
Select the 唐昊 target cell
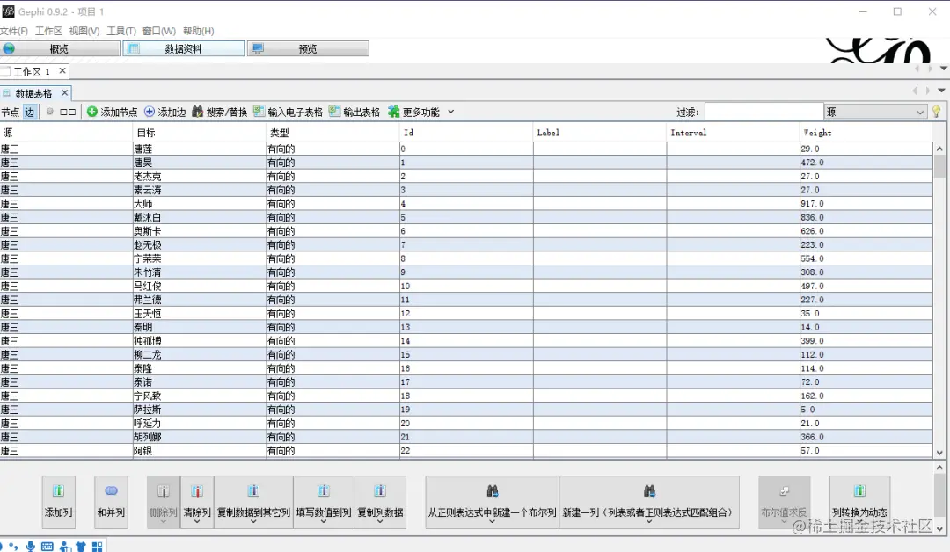200,163
